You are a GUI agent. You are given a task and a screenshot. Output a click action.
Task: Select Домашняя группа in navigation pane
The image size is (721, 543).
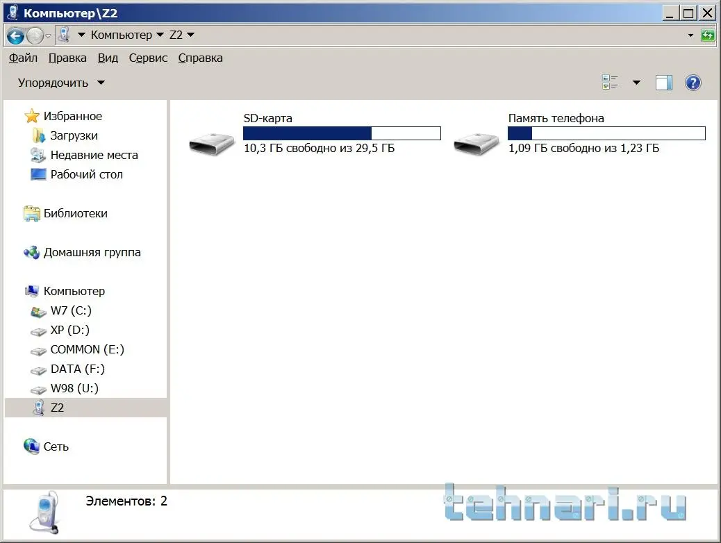click(92, 253)
